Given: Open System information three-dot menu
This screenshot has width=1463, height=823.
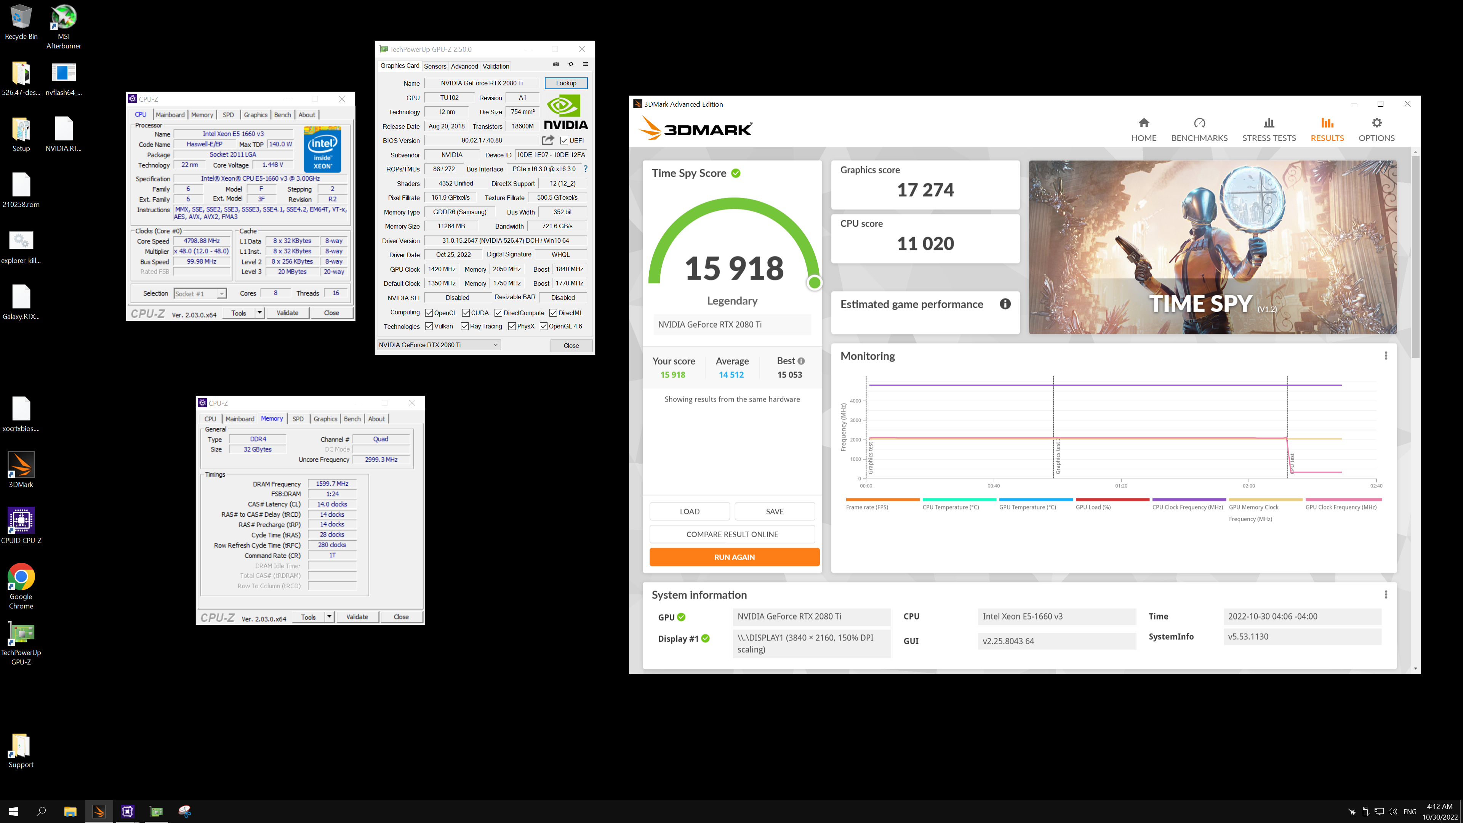Looking at the screenshot, I should 1386,594.
